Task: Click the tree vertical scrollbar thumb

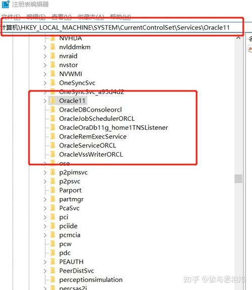Action: (238, 179)
